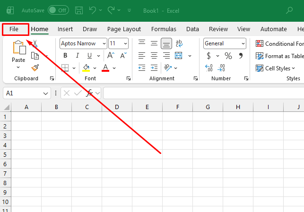Click the Cut scissors icon
This screenshot has width=304, height=212.
click(x=35, y=43)
